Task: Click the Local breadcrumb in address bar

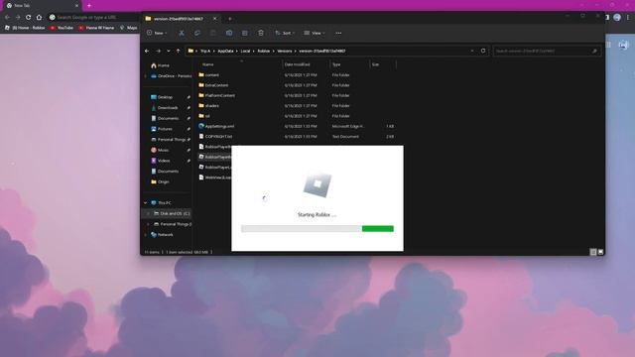Action: point(245,51)
